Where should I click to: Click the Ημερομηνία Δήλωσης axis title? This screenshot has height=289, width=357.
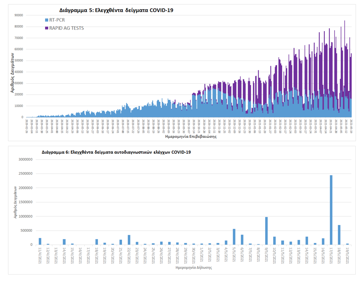coord(194,267)
